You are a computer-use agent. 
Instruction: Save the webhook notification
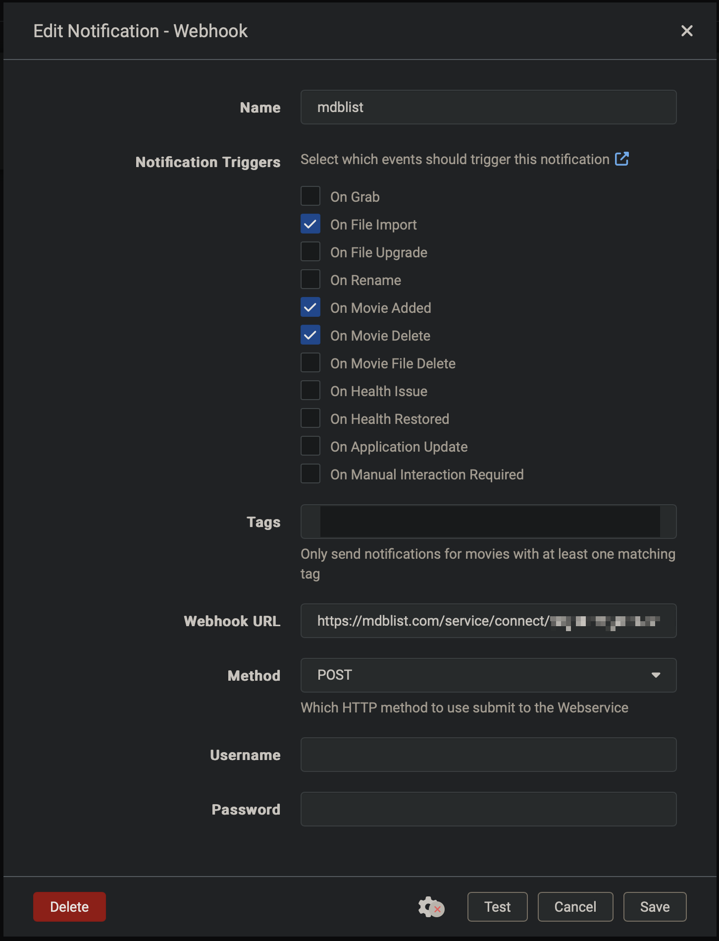point(655,907)
